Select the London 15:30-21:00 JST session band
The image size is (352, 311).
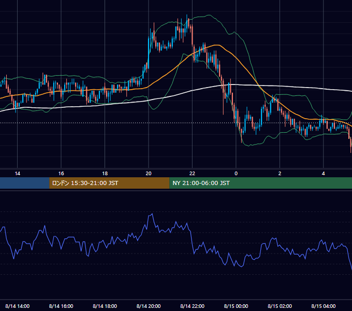click(109, 183)
